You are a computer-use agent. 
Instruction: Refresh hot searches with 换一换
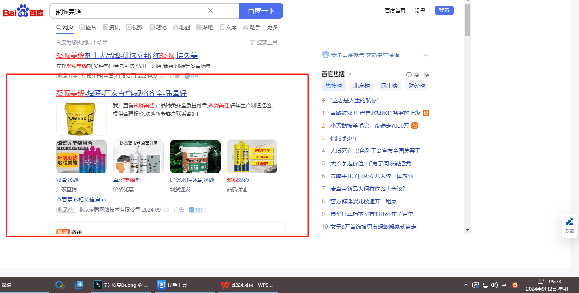pyautogui.click(x=418, y=75)
